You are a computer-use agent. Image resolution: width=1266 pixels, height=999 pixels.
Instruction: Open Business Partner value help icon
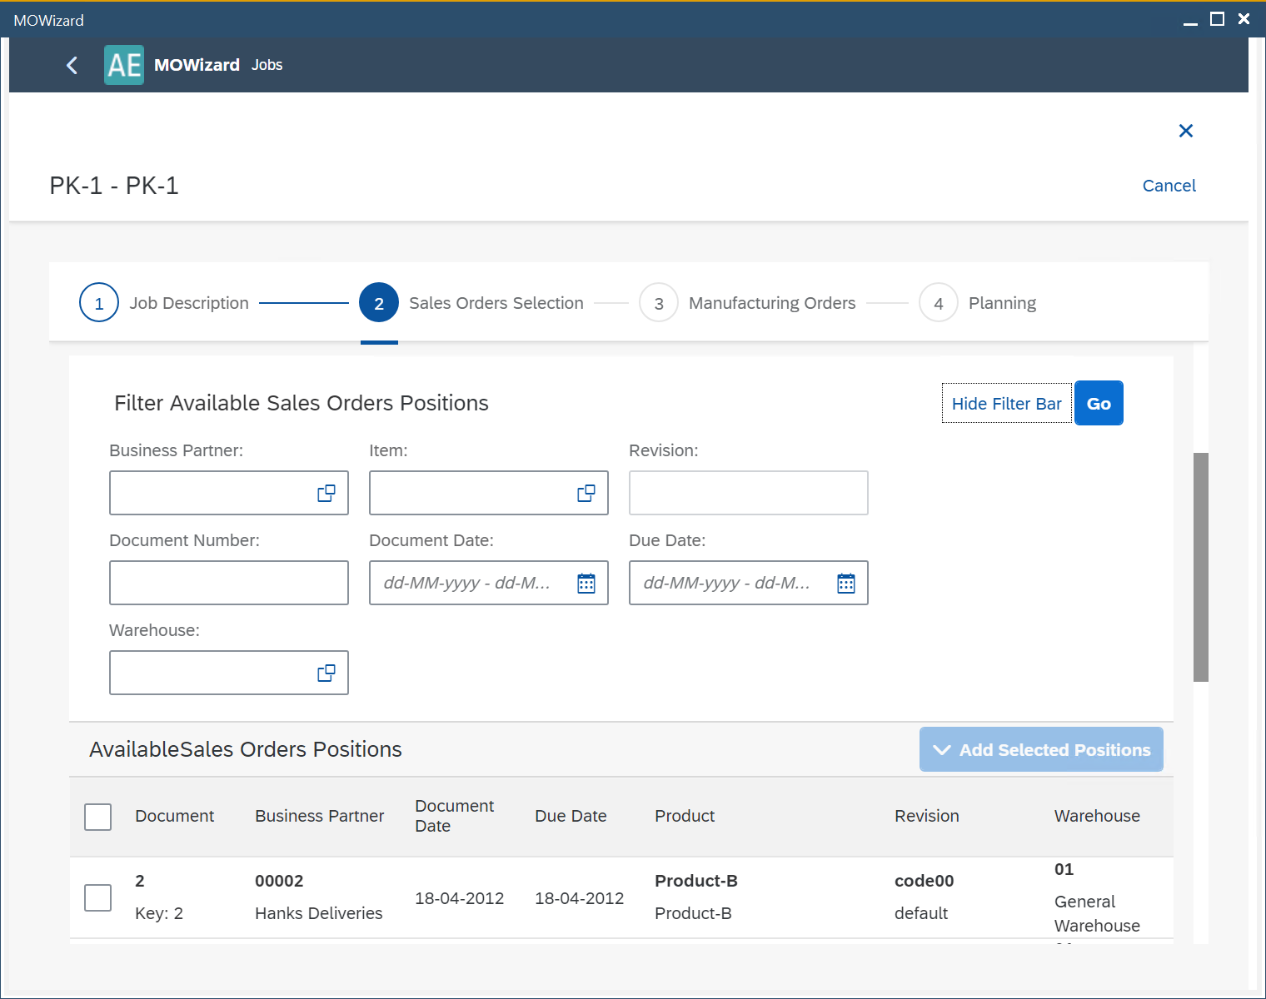(x=326, y=494)
